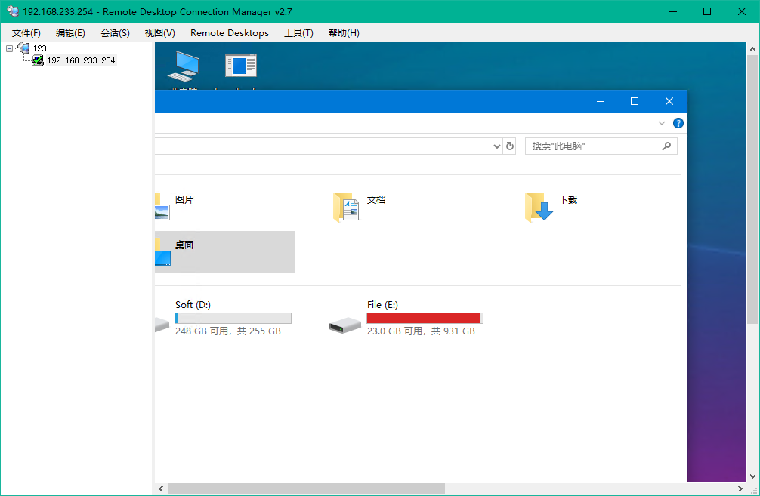Image resolution: width=760 pixels, height=496 pixels.
Task: Click the horizontal scrollbar thumb
Action: [306, 488]
